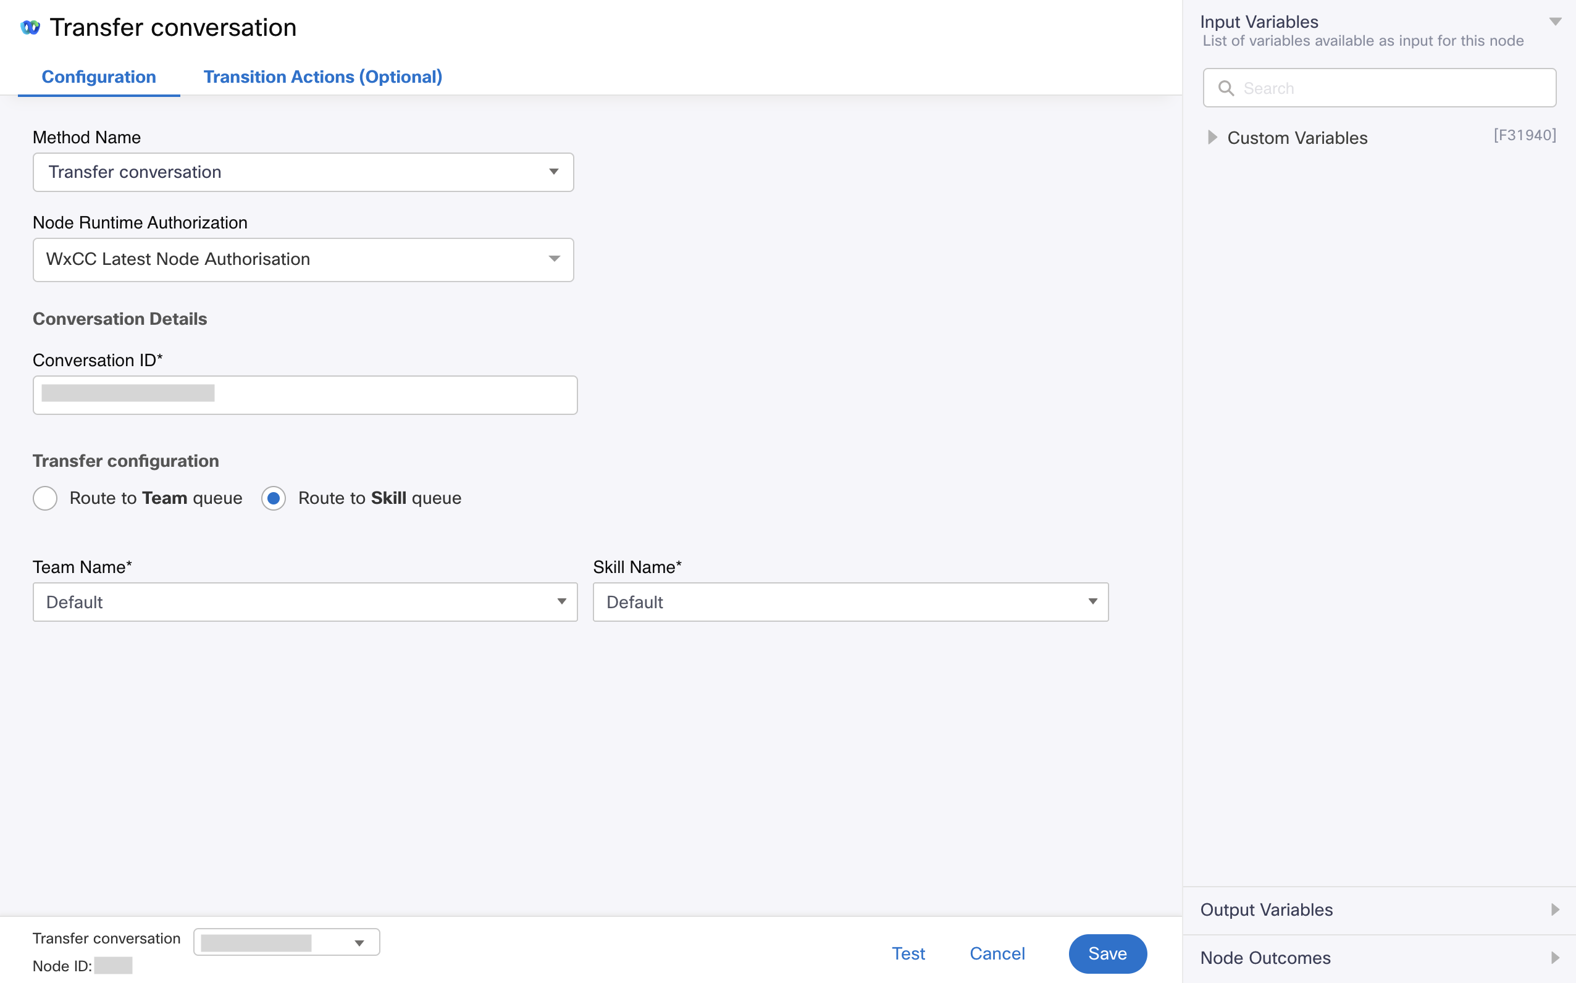
Task: Open the Skill Name dropdown
Action: point(850,602)
